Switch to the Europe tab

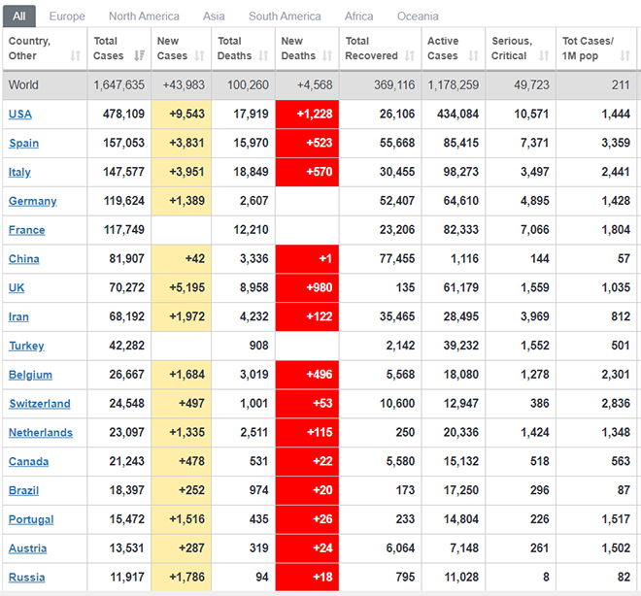pyautogui.click(x=67, y=17)
